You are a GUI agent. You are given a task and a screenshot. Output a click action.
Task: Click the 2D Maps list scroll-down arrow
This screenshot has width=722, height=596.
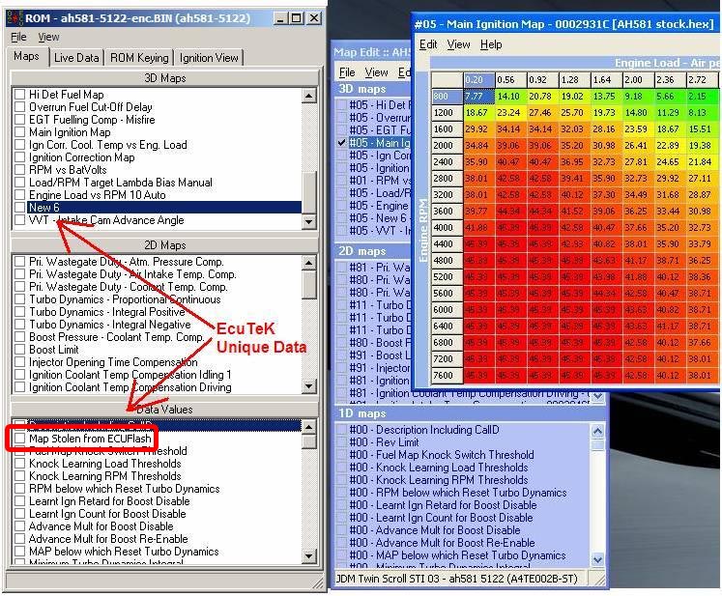pos(309,386)
